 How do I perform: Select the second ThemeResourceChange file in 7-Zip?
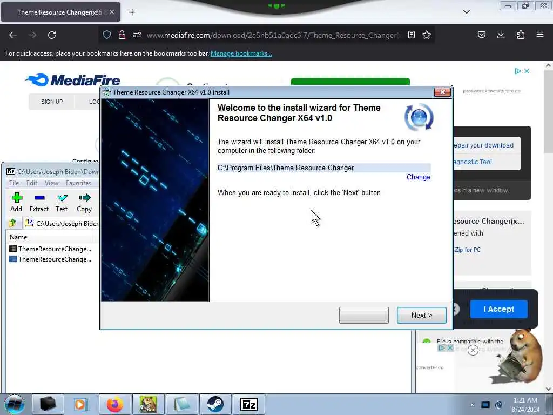click(50, 259)
